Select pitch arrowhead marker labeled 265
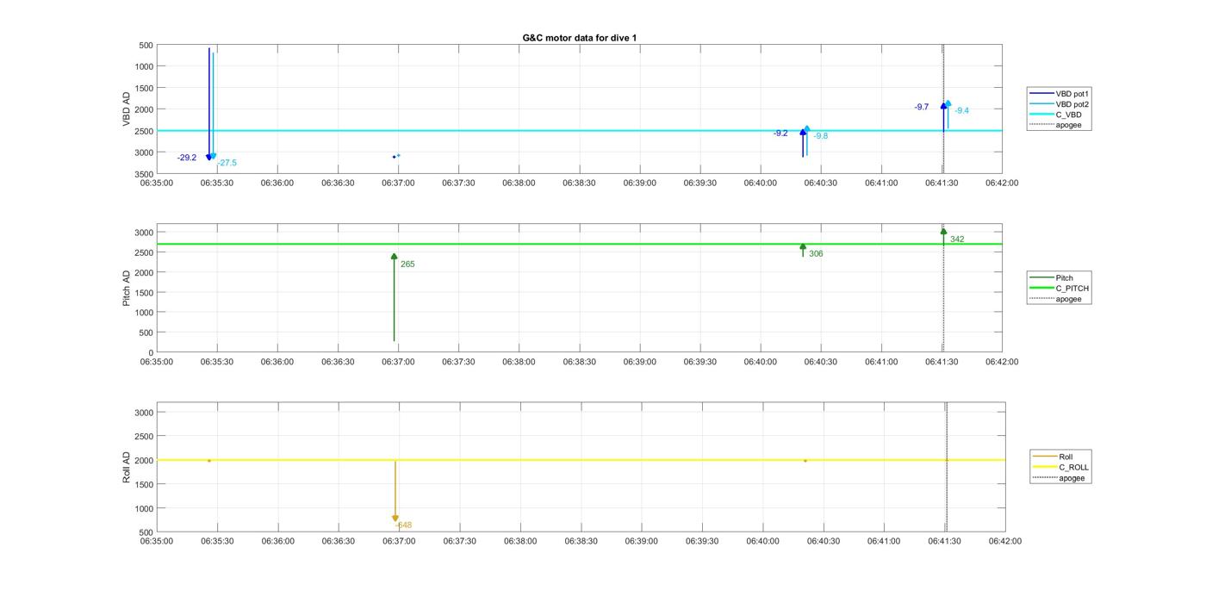This screenshot has height=597, width=1206. [395, 257]
